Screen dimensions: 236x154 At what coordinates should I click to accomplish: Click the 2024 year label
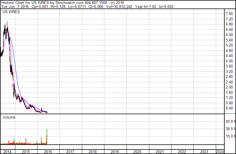pyautogui.click(x=220, y=152)
